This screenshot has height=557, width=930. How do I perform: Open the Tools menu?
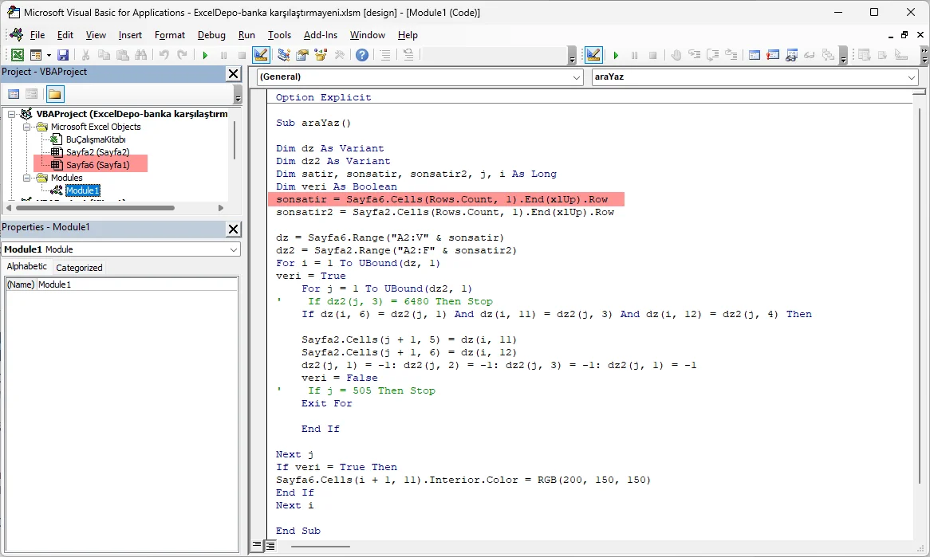coord(279,35)
